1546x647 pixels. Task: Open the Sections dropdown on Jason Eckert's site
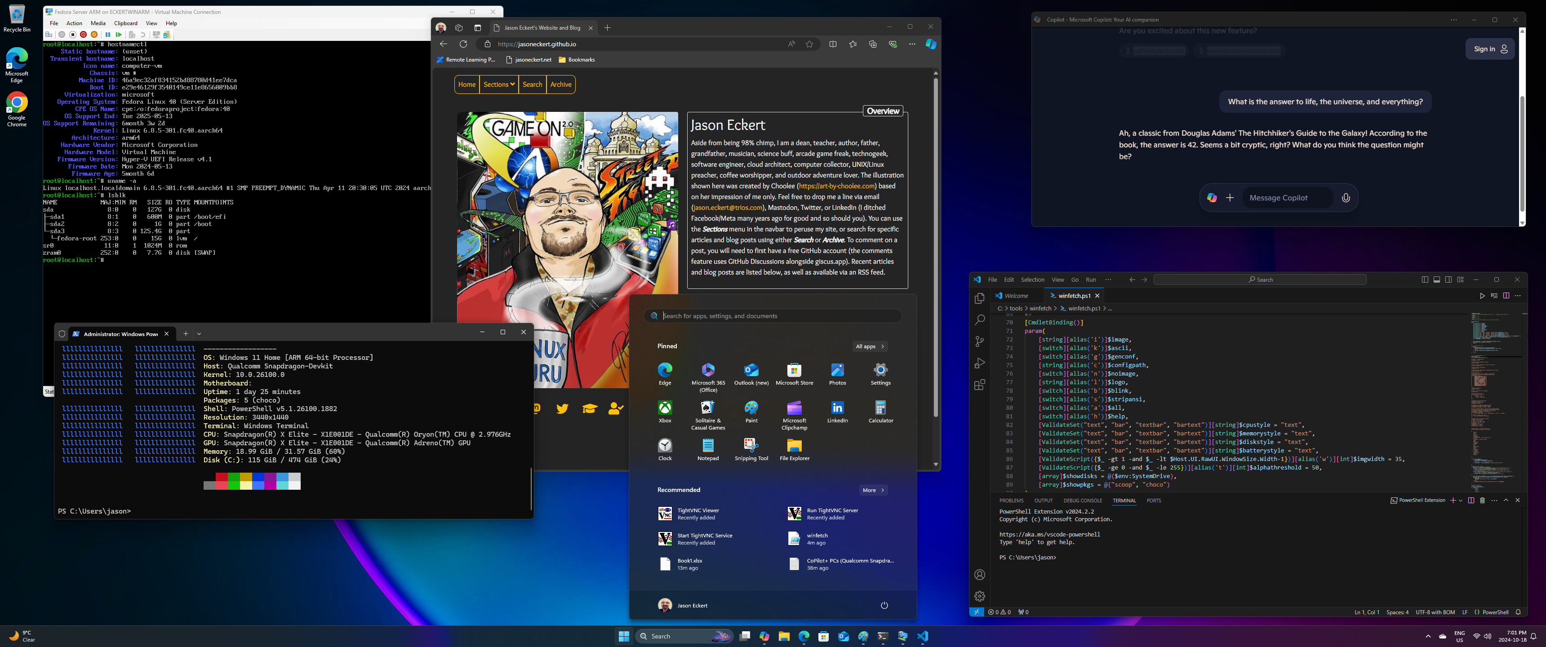[x=499, y=84]
